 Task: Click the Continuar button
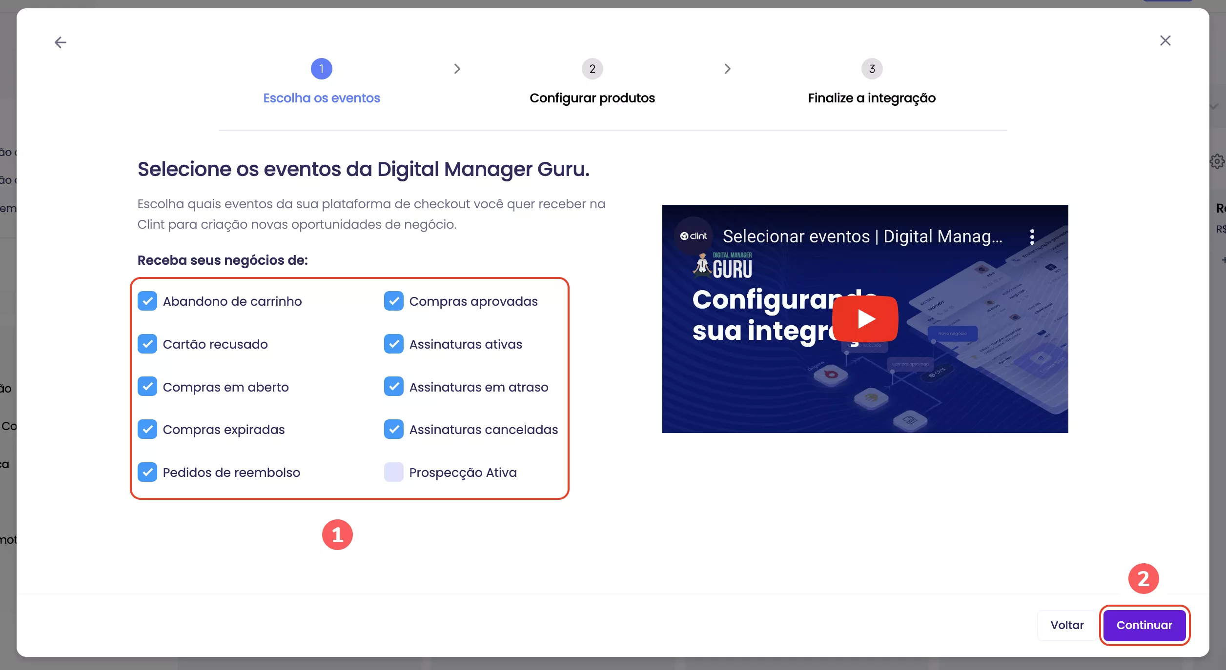click(1144, 625)
